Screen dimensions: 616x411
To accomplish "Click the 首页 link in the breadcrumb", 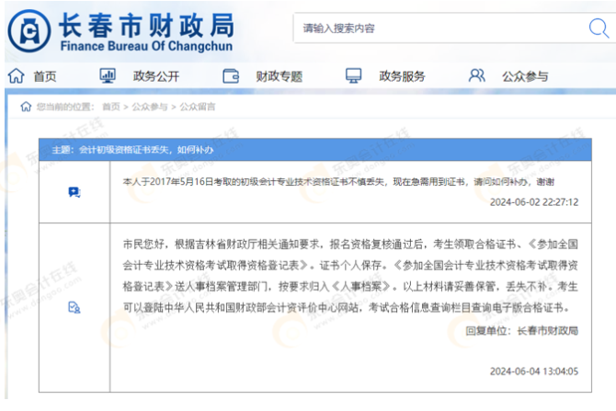I will click(x=111, y=107).
